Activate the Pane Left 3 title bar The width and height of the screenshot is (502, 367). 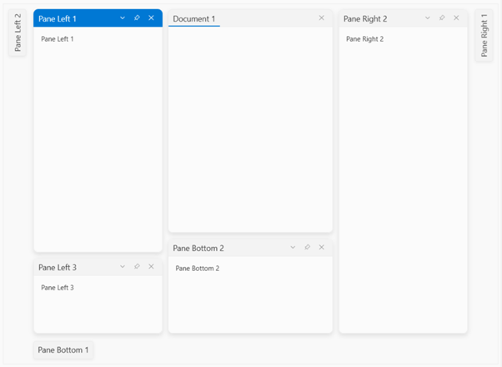[98, 267]
